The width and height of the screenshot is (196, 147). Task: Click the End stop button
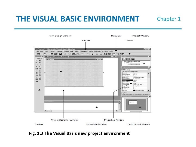[x=101, y=54]
